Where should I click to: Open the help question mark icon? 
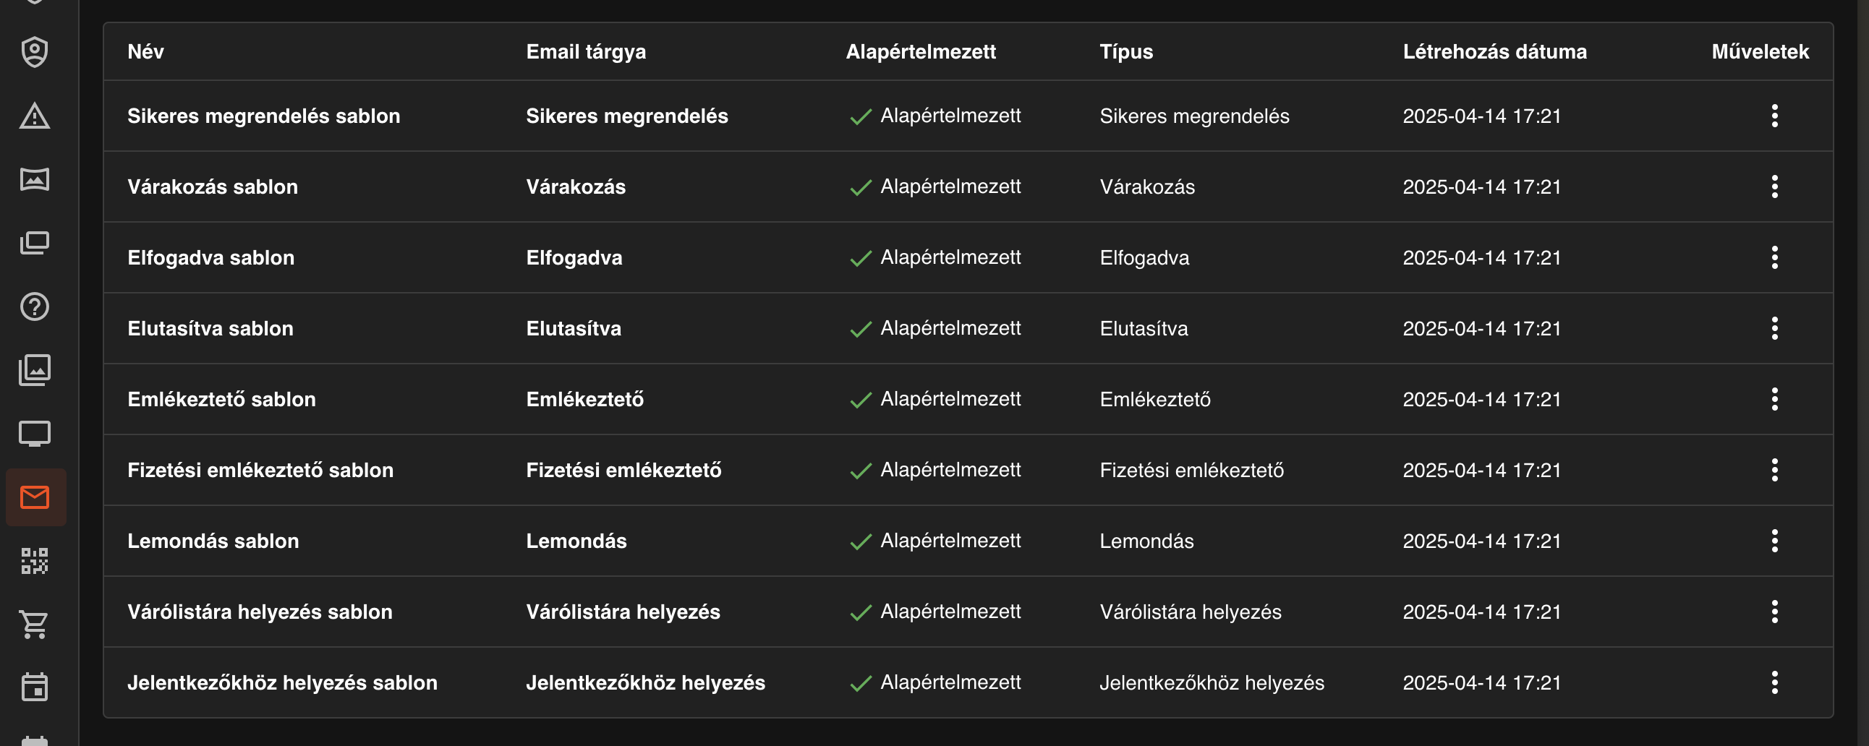point(35,306)
